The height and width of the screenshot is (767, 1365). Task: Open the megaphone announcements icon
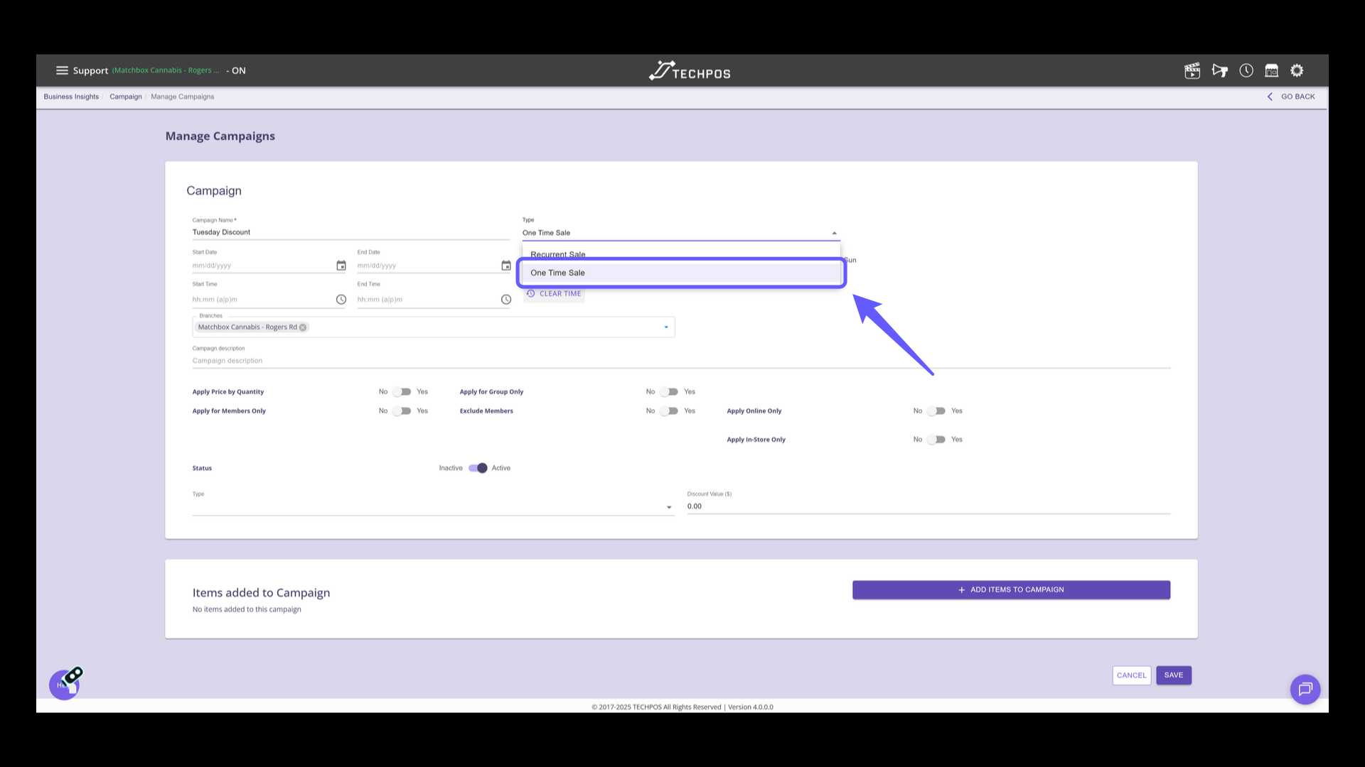(1220, 70)
